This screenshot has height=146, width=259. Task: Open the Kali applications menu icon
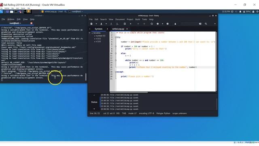click(2, 12)
